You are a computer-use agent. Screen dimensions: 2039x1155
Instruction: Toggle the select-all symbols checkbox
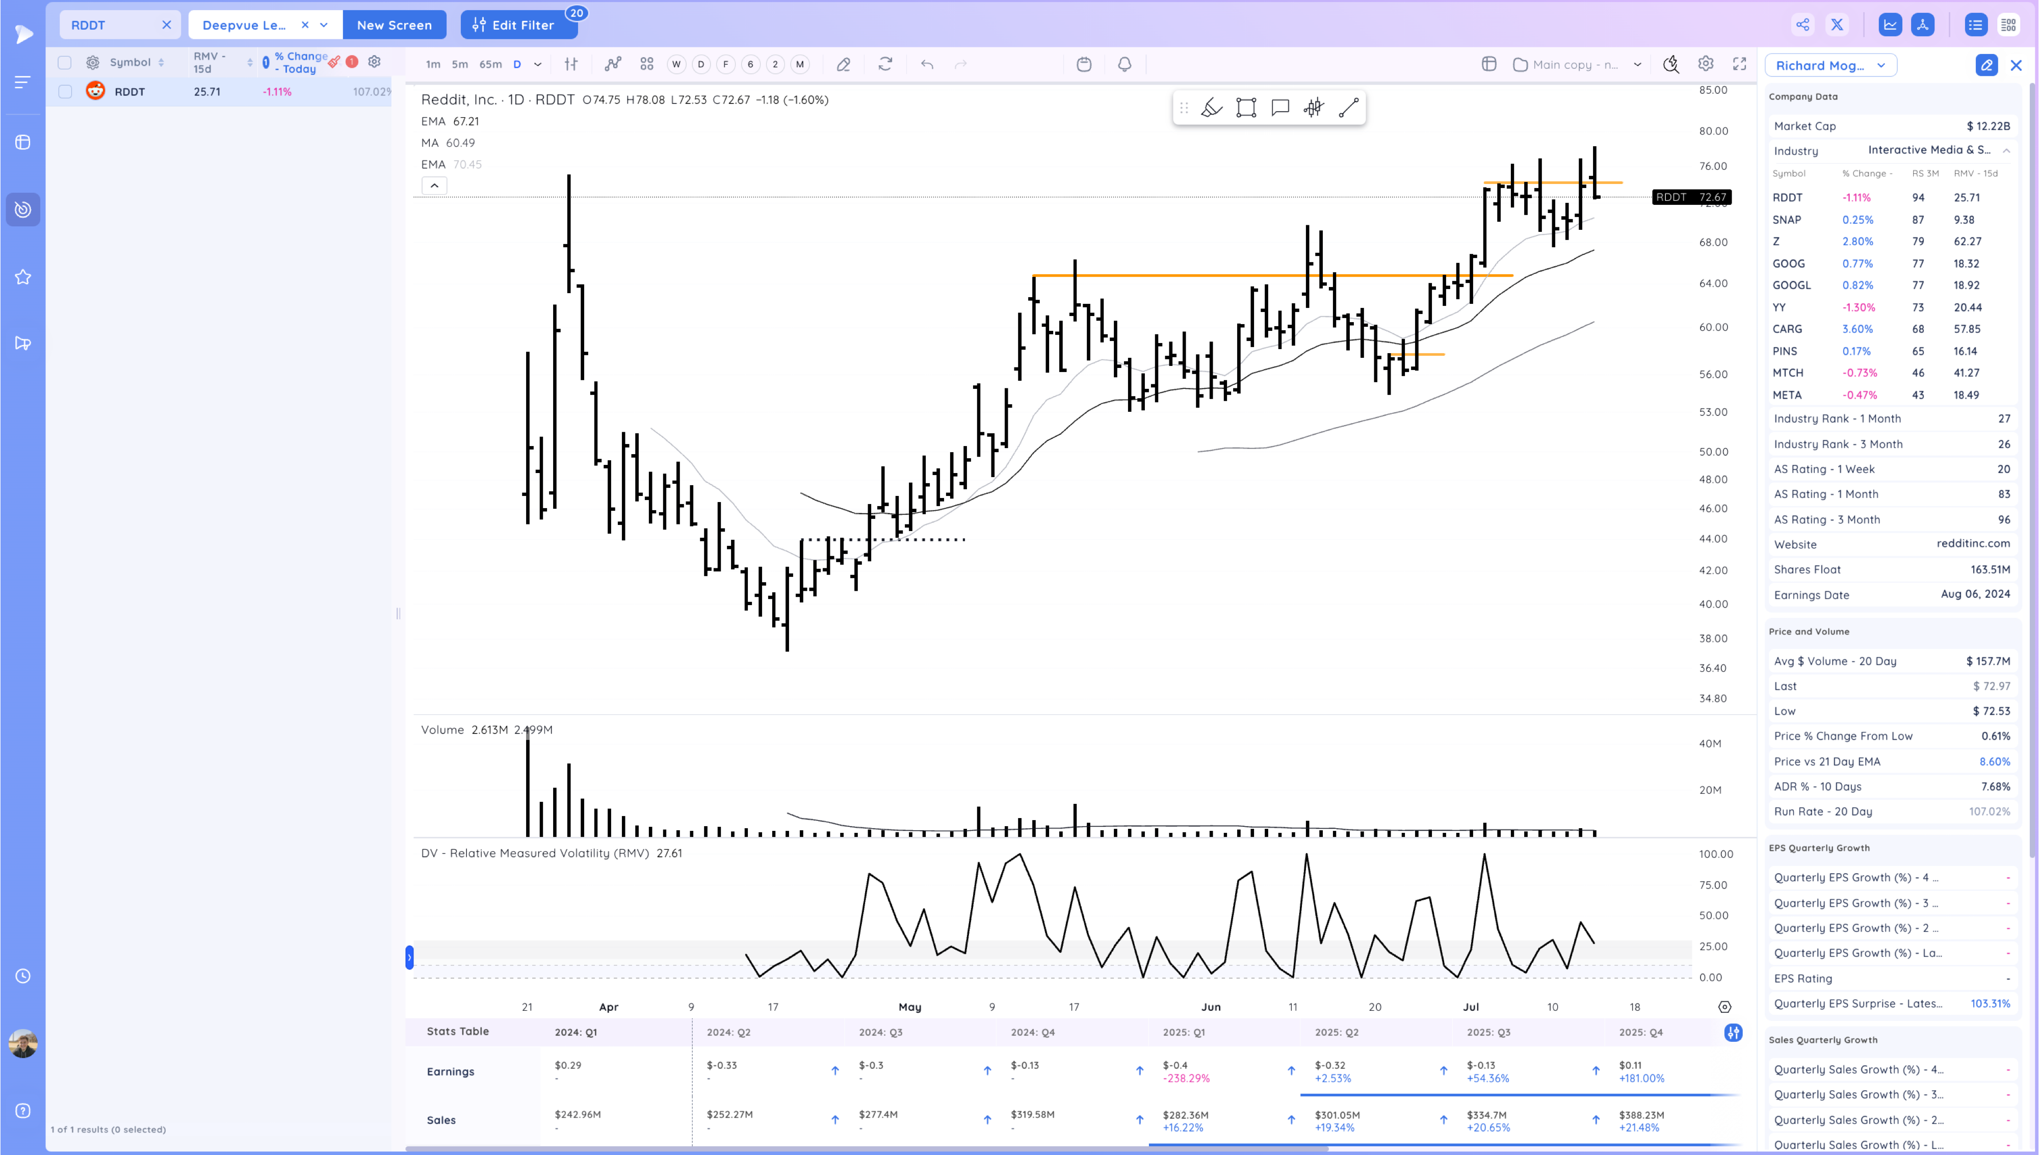(x=65, y=63)
